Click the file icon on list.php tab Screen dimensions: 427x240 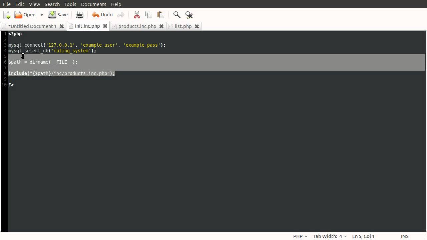tap(171, 26)
